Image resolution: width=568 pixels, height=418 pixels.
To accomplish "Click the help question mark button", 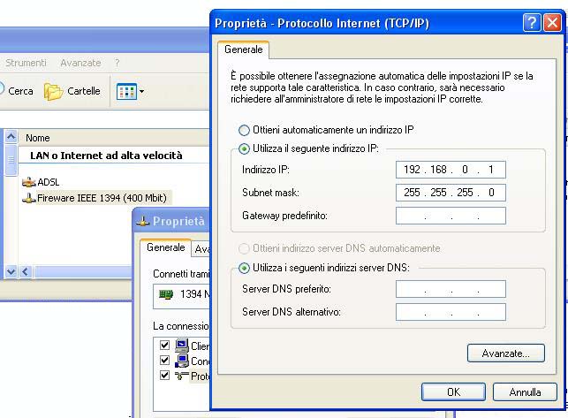I will click(x=531, y=23).
